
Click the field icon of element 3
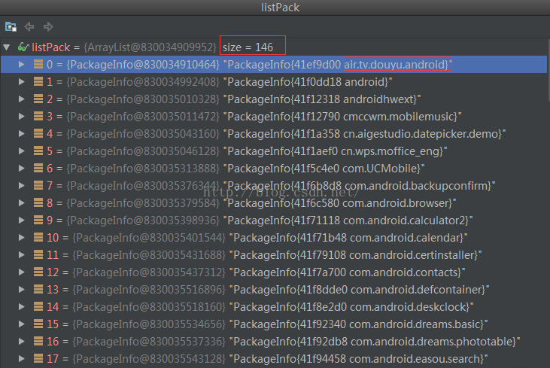38,116
